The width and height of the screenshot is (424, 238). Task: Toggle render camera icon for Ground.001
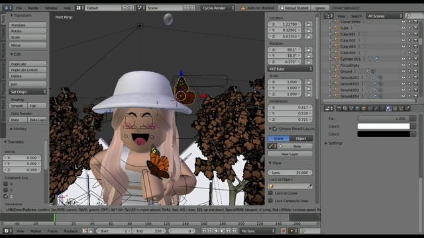(416, 77)
